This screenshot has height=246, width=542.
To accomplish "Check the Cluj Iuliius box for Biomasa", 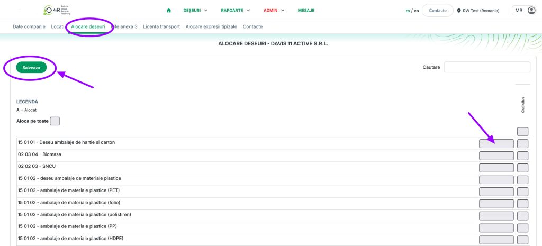I will click(x=522, y=156).
